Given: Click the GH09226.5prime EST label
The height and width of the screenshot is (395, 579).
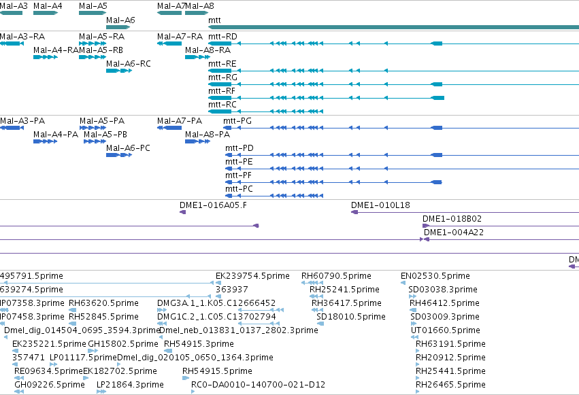Looking at the screenshot, I should 50,385.
